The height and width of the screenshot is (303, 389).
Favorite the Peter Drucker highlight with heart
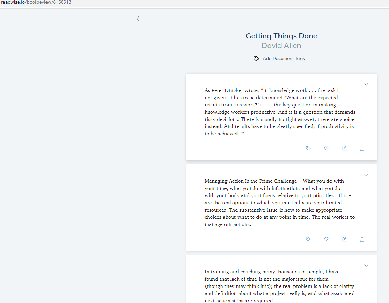tap(326, 148)
